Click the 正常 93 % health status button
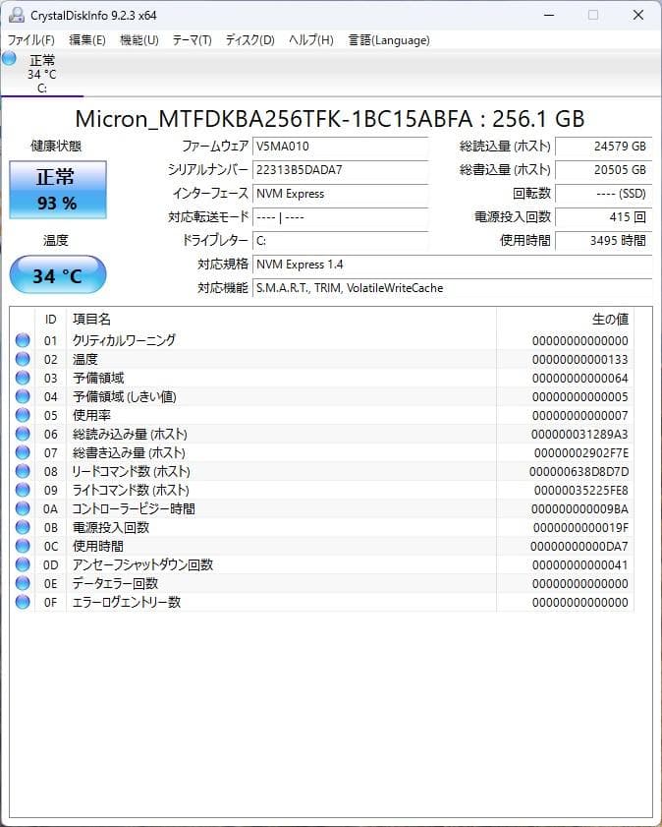The image size is (662, 827). point(57,190)
